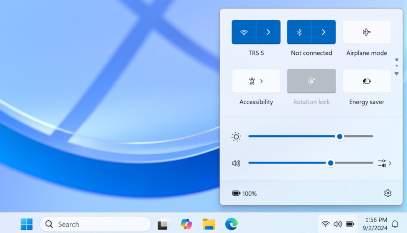Go to next quick settings page
This screenshot has height=233, width=407.
(397, 74)
